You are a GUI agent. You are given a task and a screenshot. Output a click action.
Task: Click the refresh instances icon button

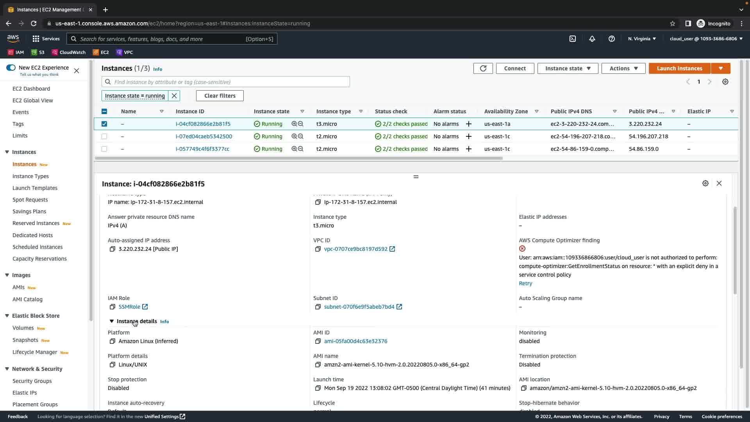(x=483, y=68)
